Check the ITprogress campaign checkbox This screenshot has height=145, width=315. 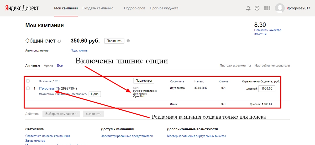(28, 88)
